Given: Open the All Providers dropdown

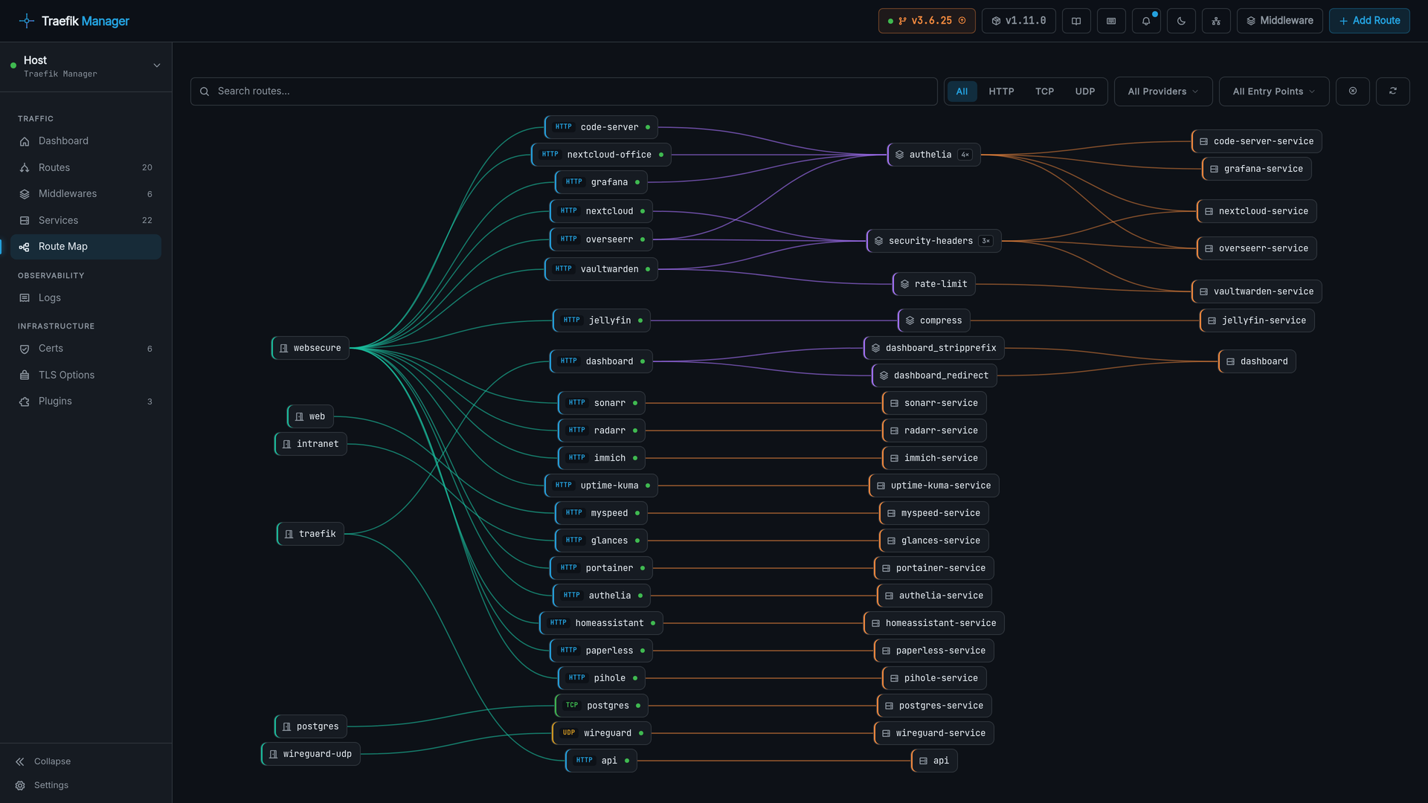Looking at the screenshot, I should point(1163,91).
